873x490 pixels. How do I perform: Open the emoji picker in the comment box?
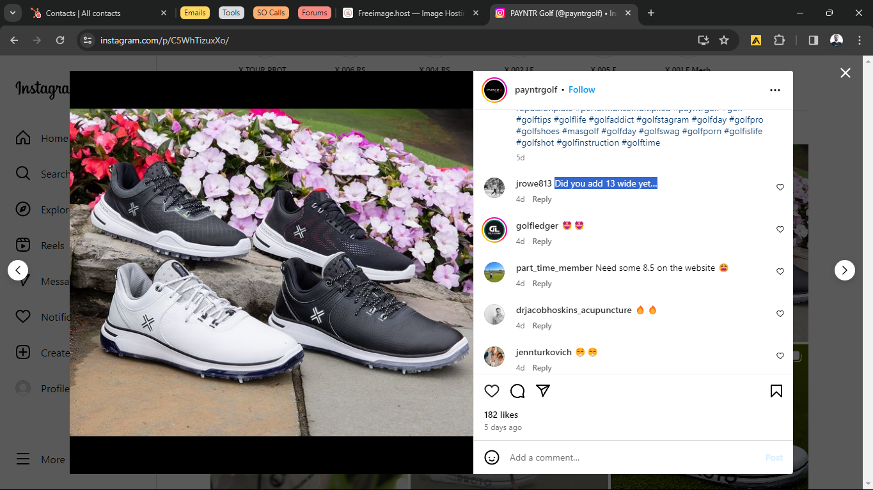coord(491,457)
